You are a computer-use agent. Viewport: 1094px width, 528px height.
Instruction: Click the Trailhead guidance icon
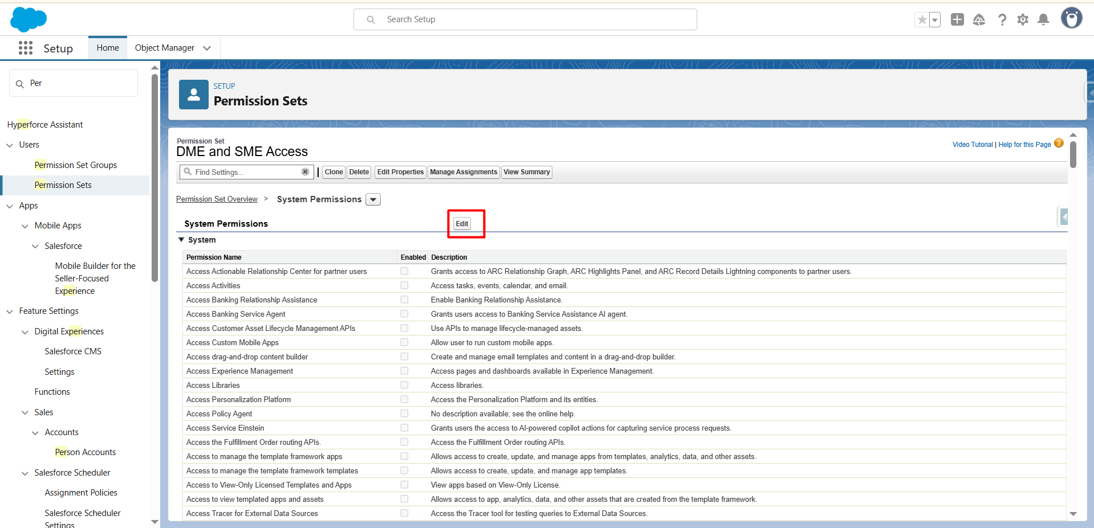[x=979, y=20]
